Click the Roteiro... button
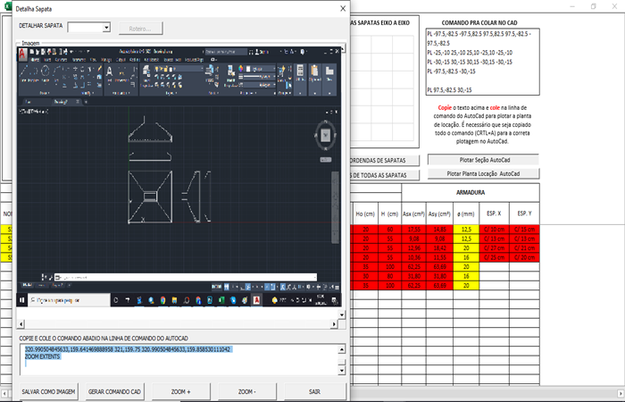 tap(141, 28)
